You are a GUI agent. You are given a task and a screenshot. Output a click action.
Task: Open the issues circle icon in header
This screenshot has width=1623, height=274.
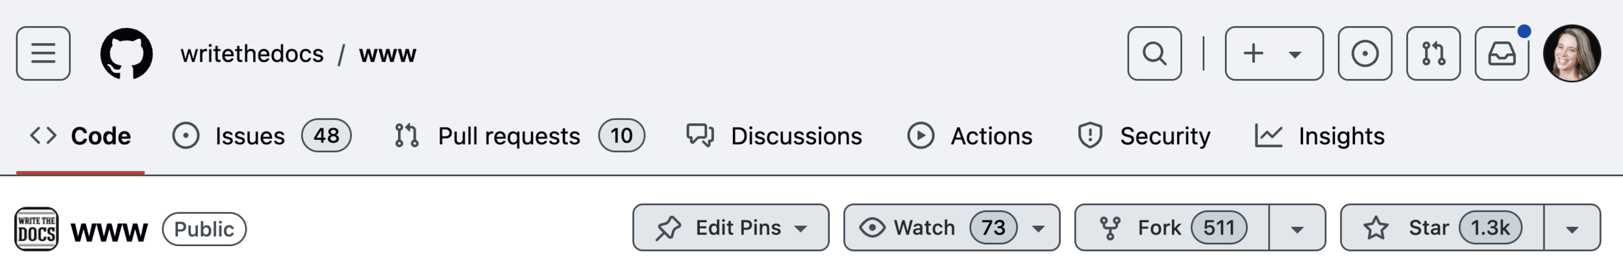pyautogui.click(x=1365, y=53)
